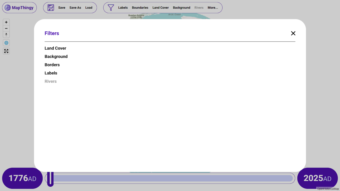Image resolution: width=340 pixels, height=191 pixels.
Task: Click the Save As button
Action: point(75,8)
